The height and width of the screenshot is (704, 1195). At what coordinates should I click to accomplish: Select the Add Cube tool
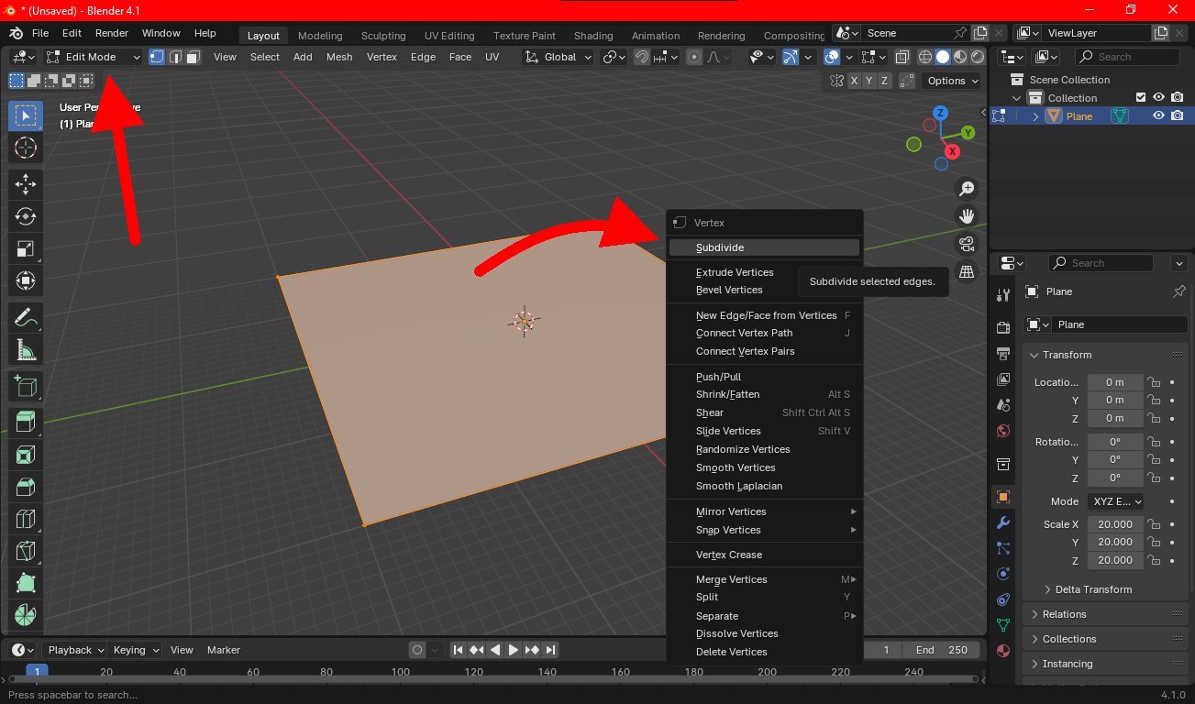pos(26,386)
